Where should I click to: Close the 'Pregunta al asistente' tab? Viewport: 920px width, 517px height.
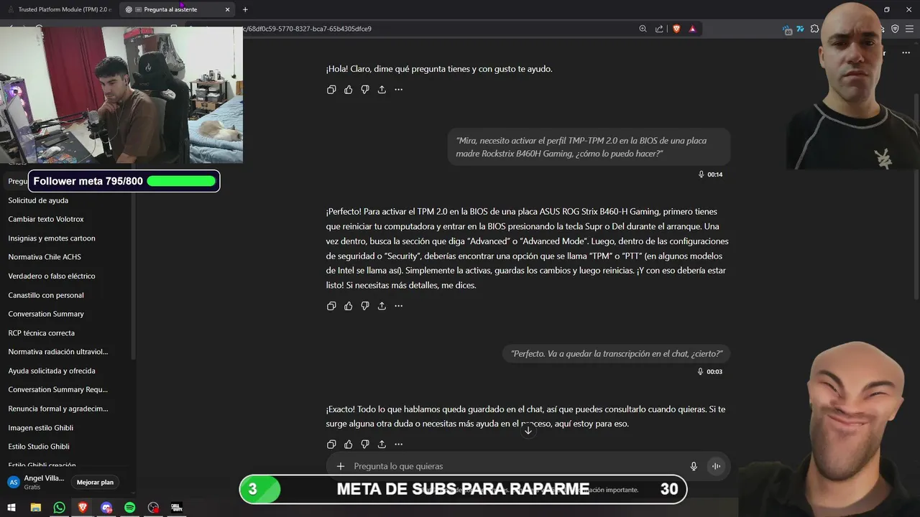[x=228, y=9]
